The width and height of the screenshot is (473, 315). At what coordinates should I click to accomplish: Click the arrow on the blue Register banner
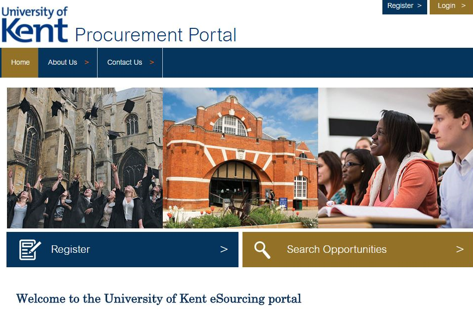click(x=224, y=249)
